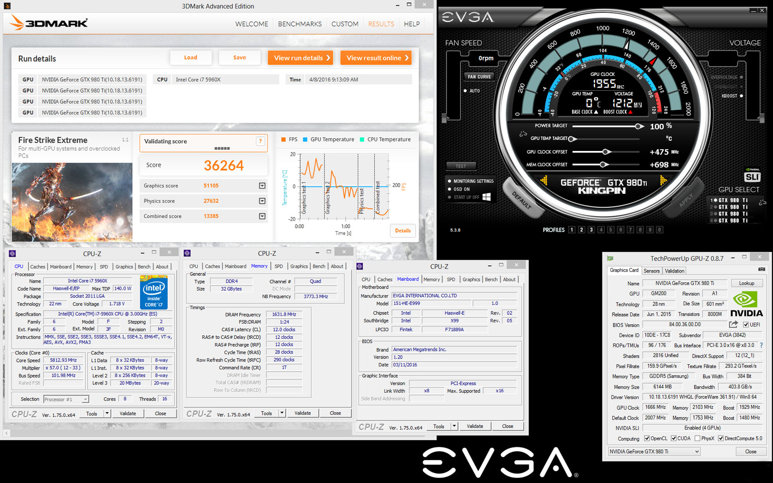
Task: Click the BIOS share/export icon in GPU-Z
Action: click(733, 325)
